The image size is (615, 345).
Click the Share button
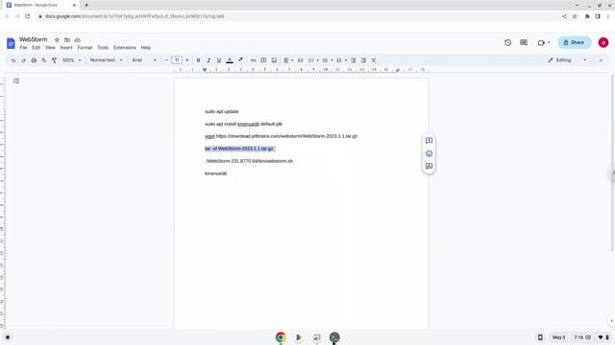point(575,42)
